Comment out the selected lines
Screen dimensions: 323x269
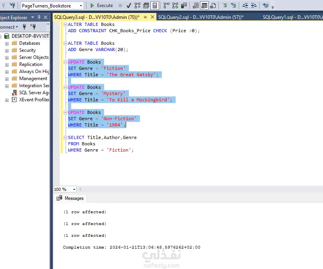pyautogui.click(x=225, y=5)
